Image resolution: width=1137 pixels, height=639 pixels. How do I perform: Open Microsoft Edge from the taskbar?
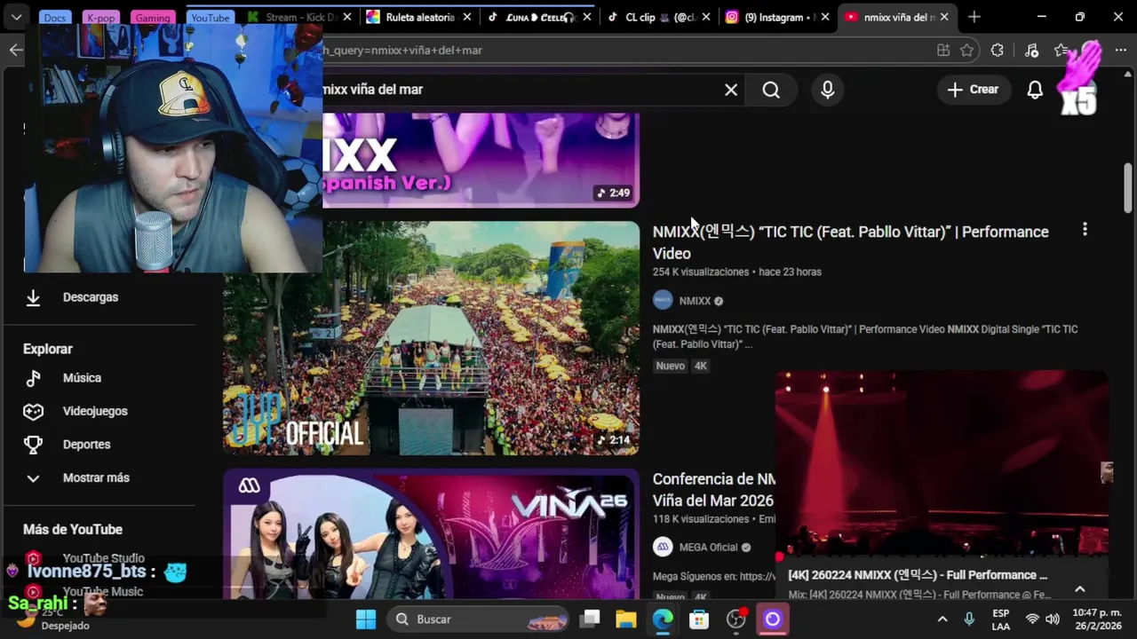tap(663, 619)
